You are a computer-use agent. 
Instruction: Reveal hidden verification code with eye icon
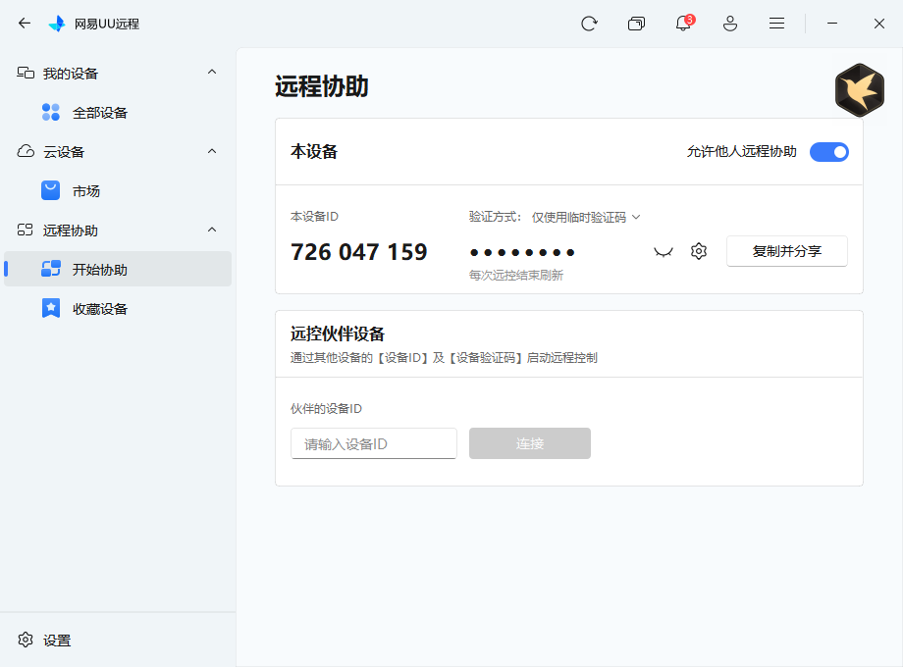point(664,252)
